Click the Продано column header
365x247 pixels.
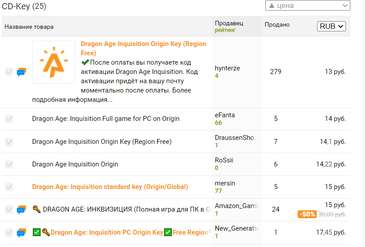277,25
